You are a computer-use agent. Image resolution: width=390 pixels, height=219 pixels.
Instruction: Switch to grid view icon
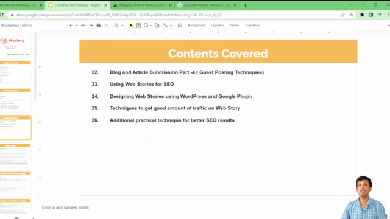click(x=16, y=218)
